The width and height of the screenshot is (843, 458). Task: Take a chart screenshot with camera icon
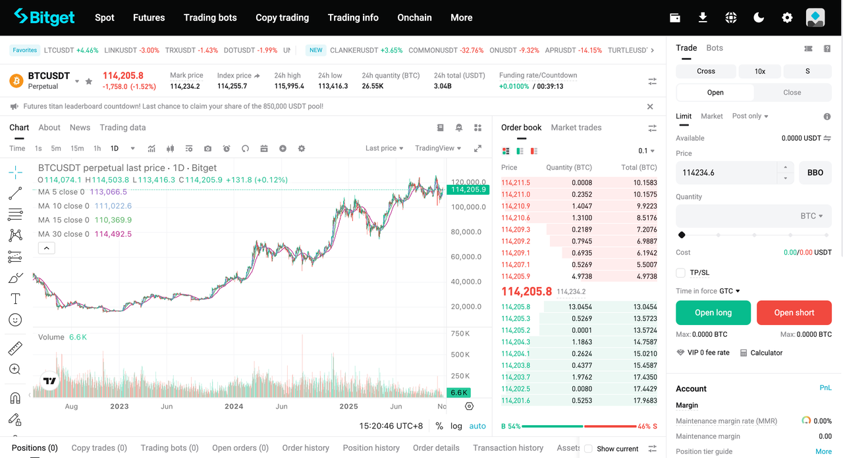pos(207,149)
